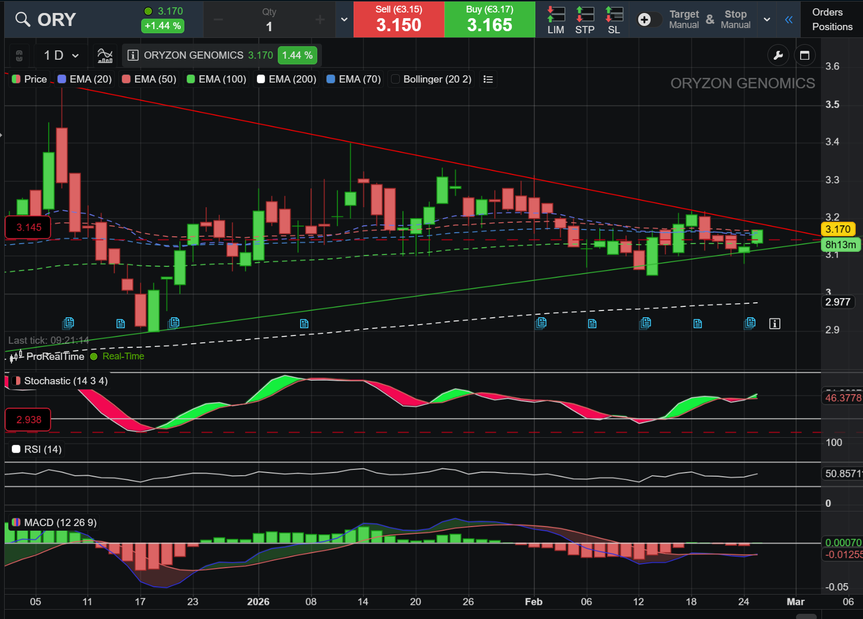Click the indicators chart icon
This screenshot has width=863, height=619.
click(105, 55)
